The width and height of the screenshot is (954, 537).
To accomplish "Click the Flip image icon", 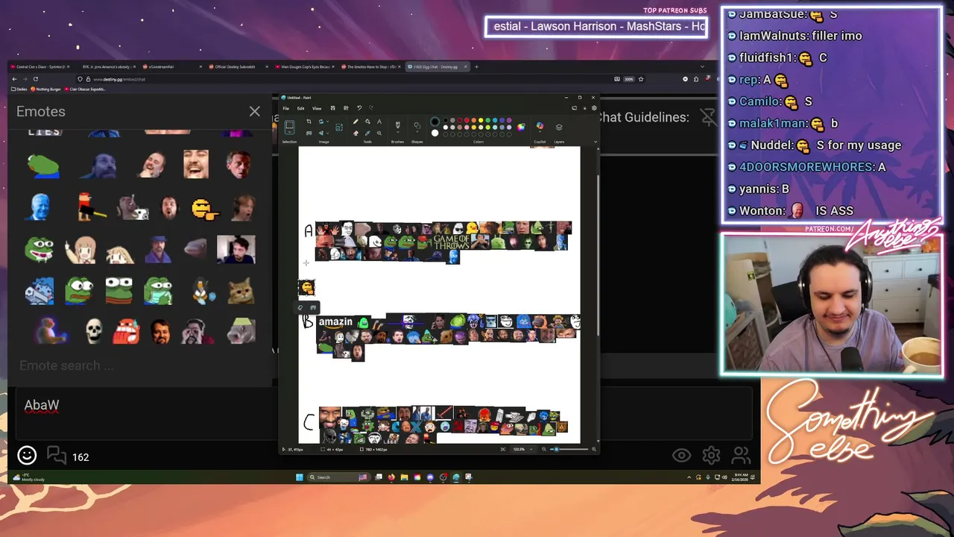I will (x=320, y=134).
